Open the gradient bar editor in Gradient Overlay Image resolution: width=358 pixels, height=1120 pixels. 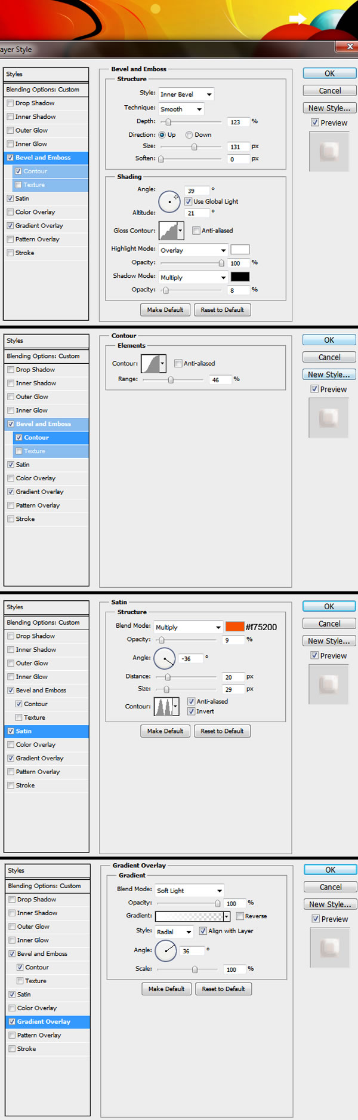[x=189, y=916]
